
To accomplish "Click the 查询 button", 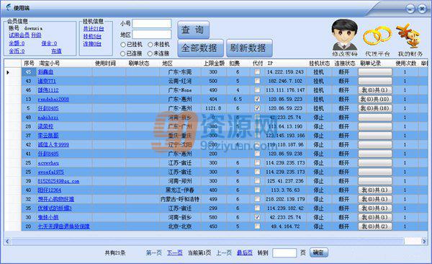I will pyautogui.click(x=193, y=30).
